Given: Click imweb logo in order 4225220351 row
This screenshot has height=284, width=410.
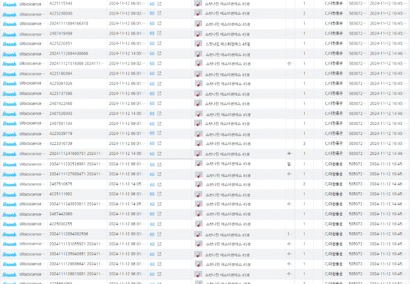Looking at the screenshot, I should tap(10, 44).
